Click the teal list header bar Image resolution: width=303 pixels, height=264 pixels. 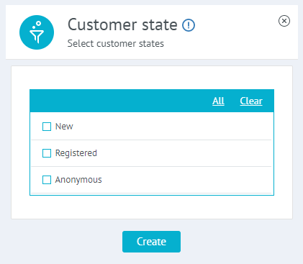point(120,101)
